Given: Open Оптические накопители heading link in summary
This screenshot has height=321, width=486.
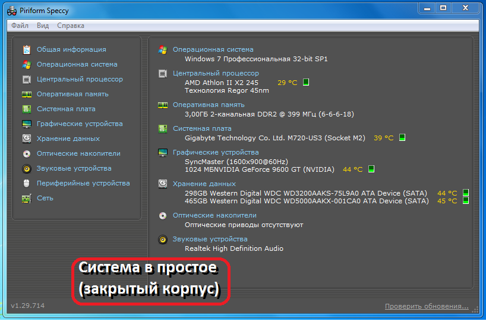Looking at the screenshot, I should point(214,216).
